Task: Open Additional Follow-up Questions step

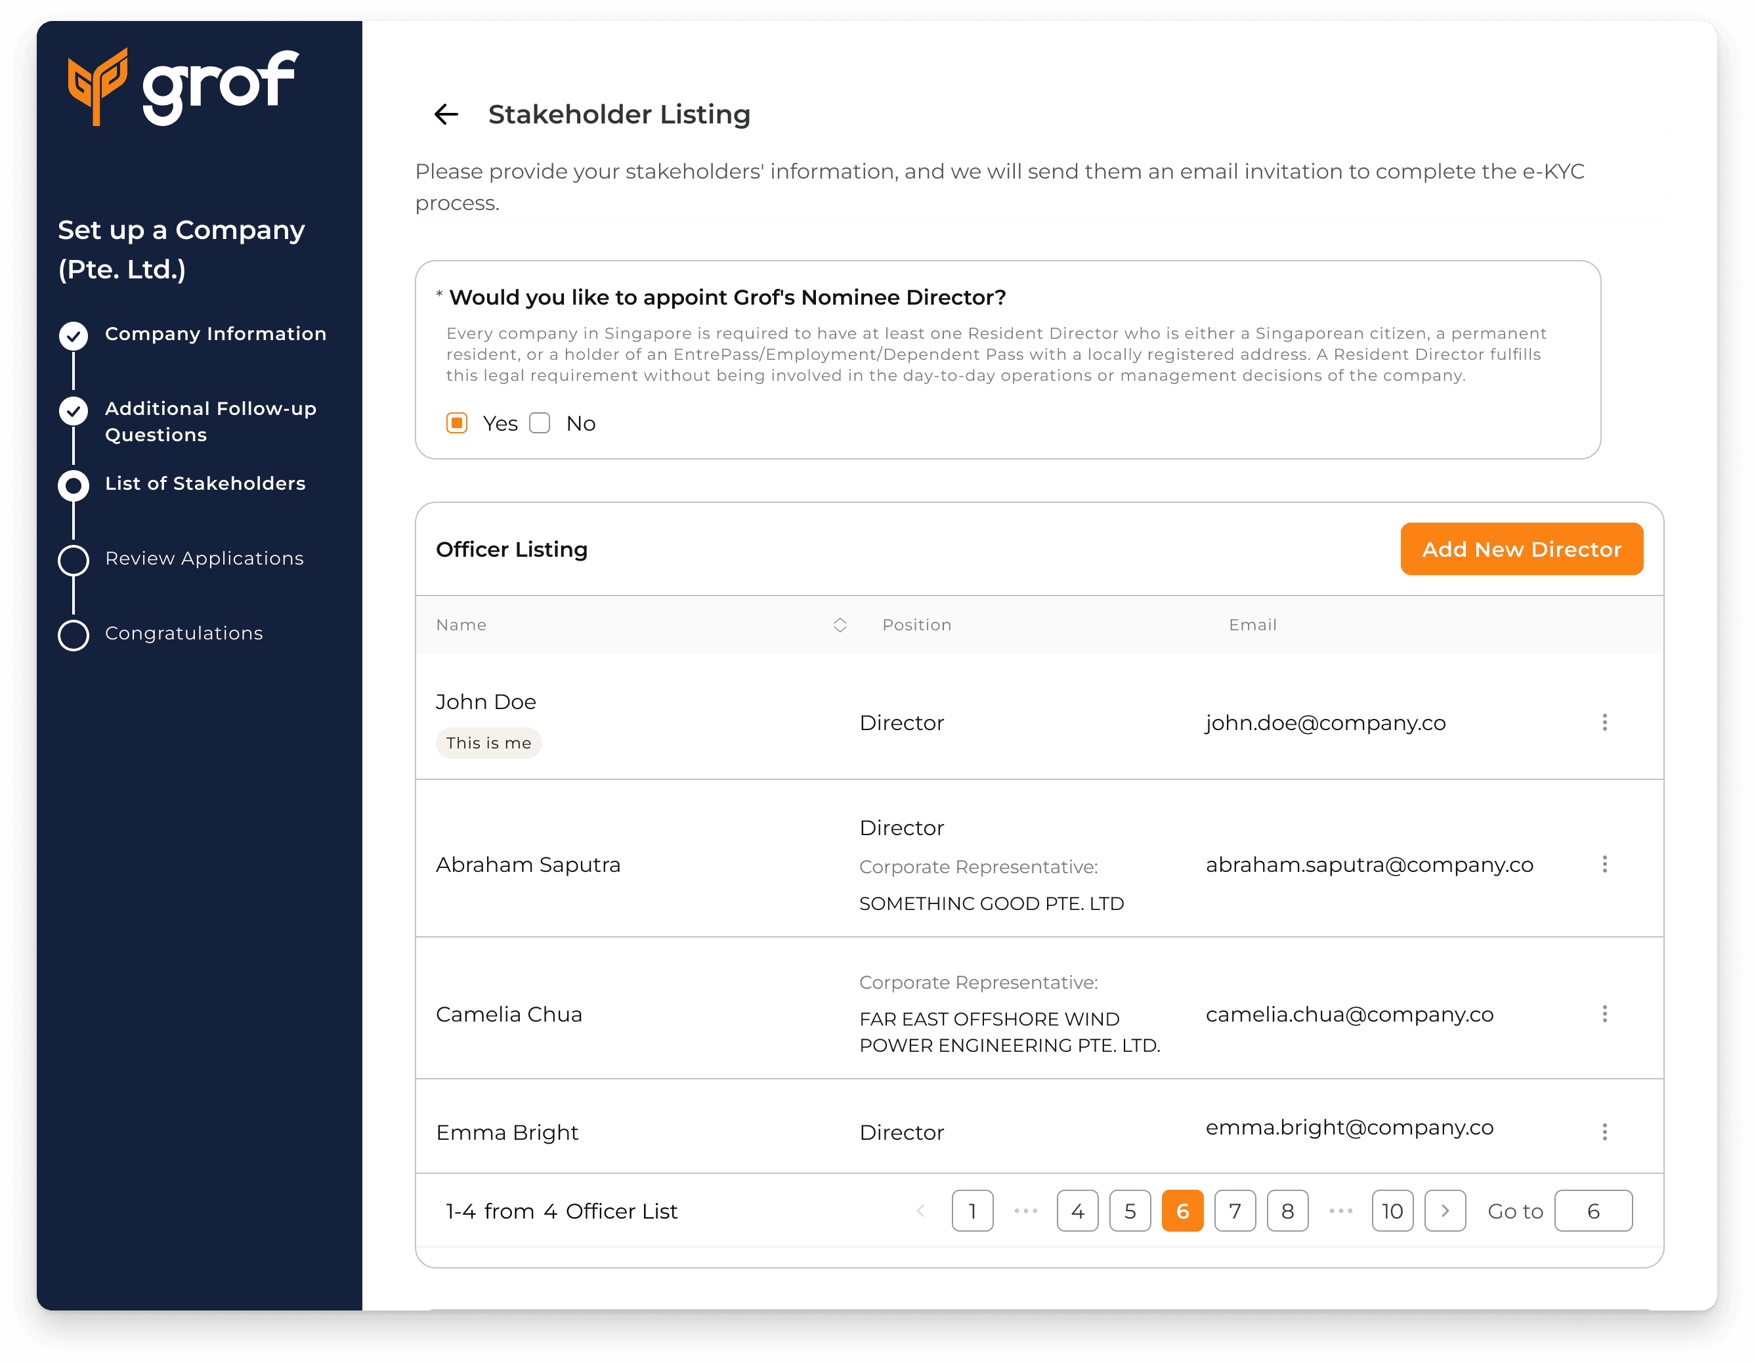Action: click(211, 421)
